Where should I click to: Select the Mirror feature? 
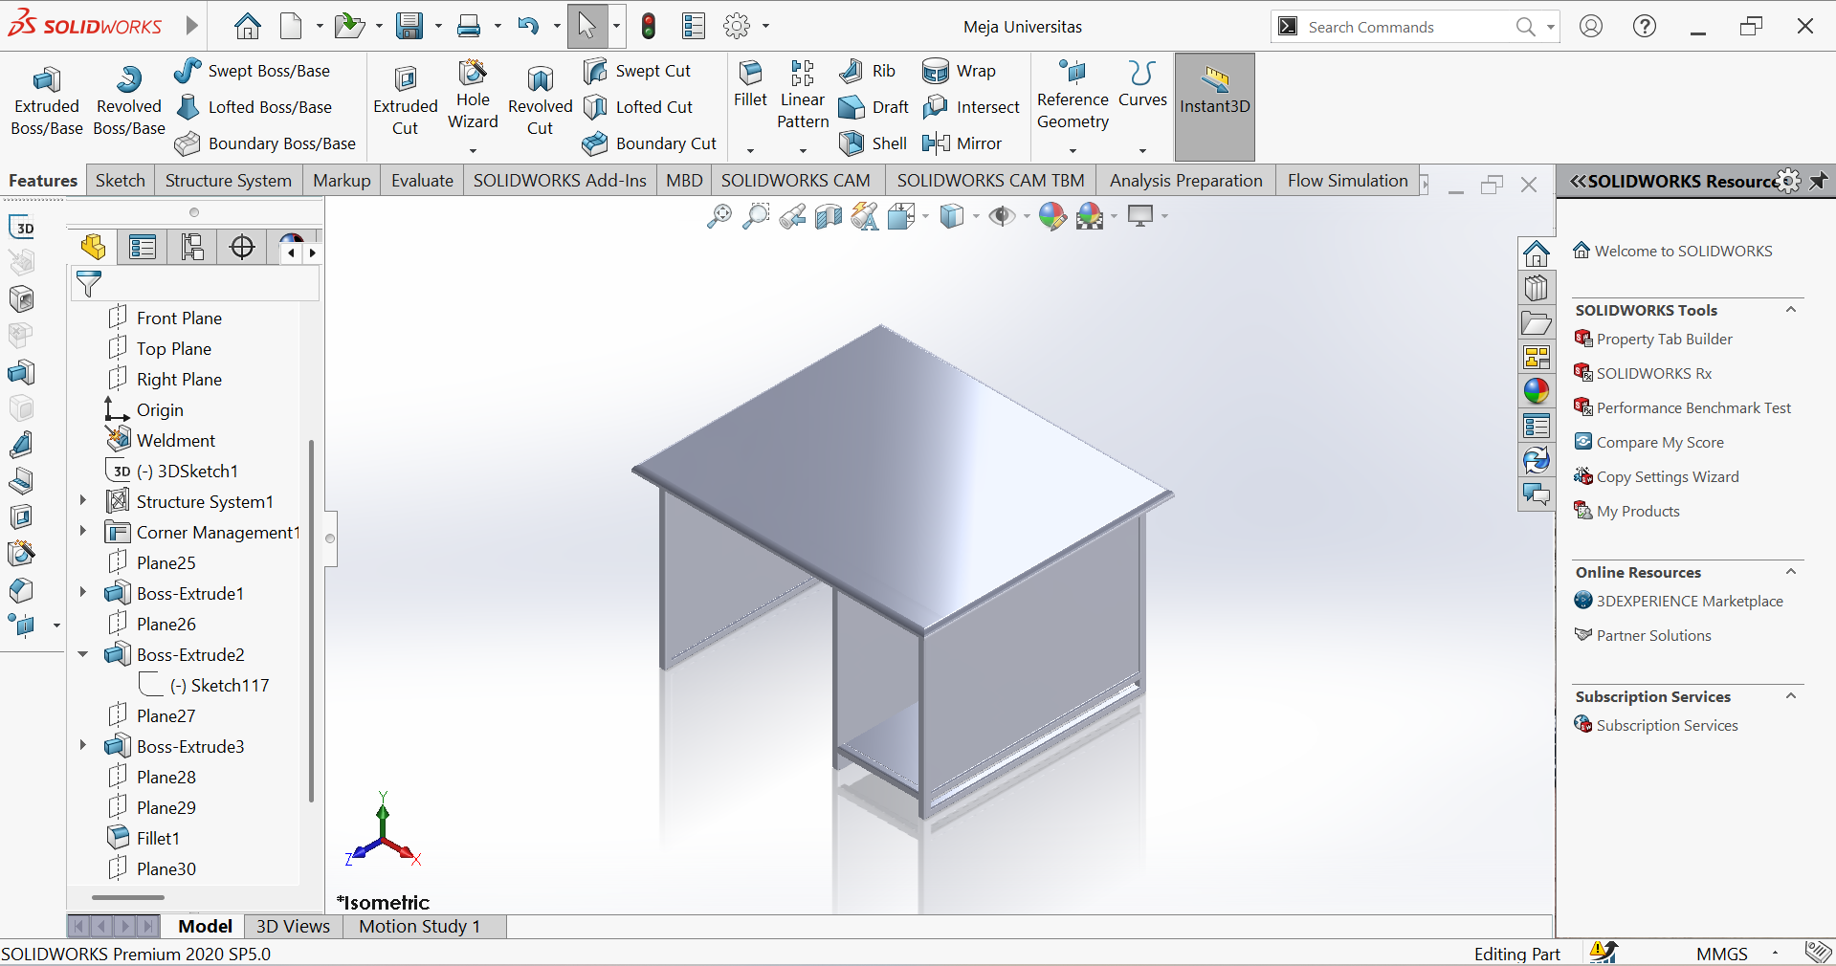962,143
